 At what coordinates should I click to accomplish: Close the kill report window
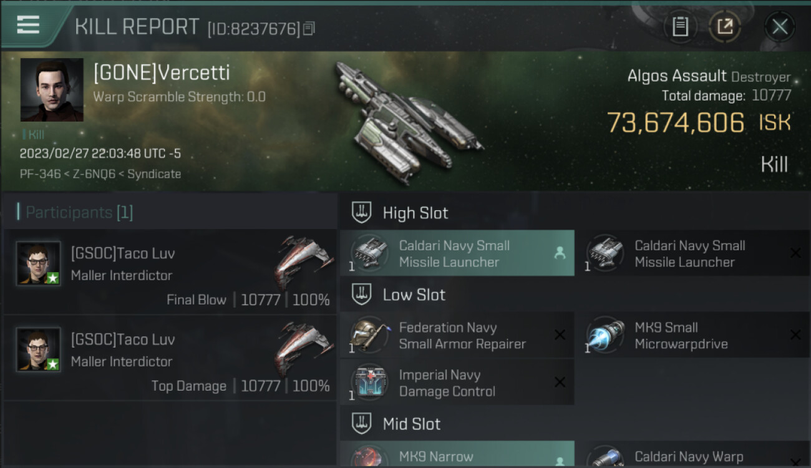(x=780, y=27)
